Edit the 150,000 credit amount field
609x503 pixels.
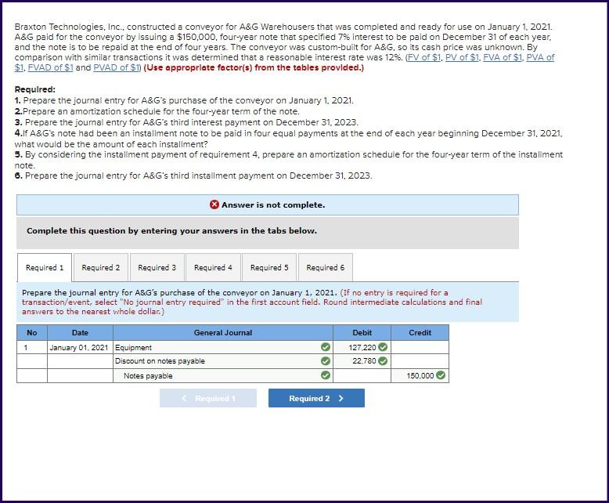(x=420, y=375)
